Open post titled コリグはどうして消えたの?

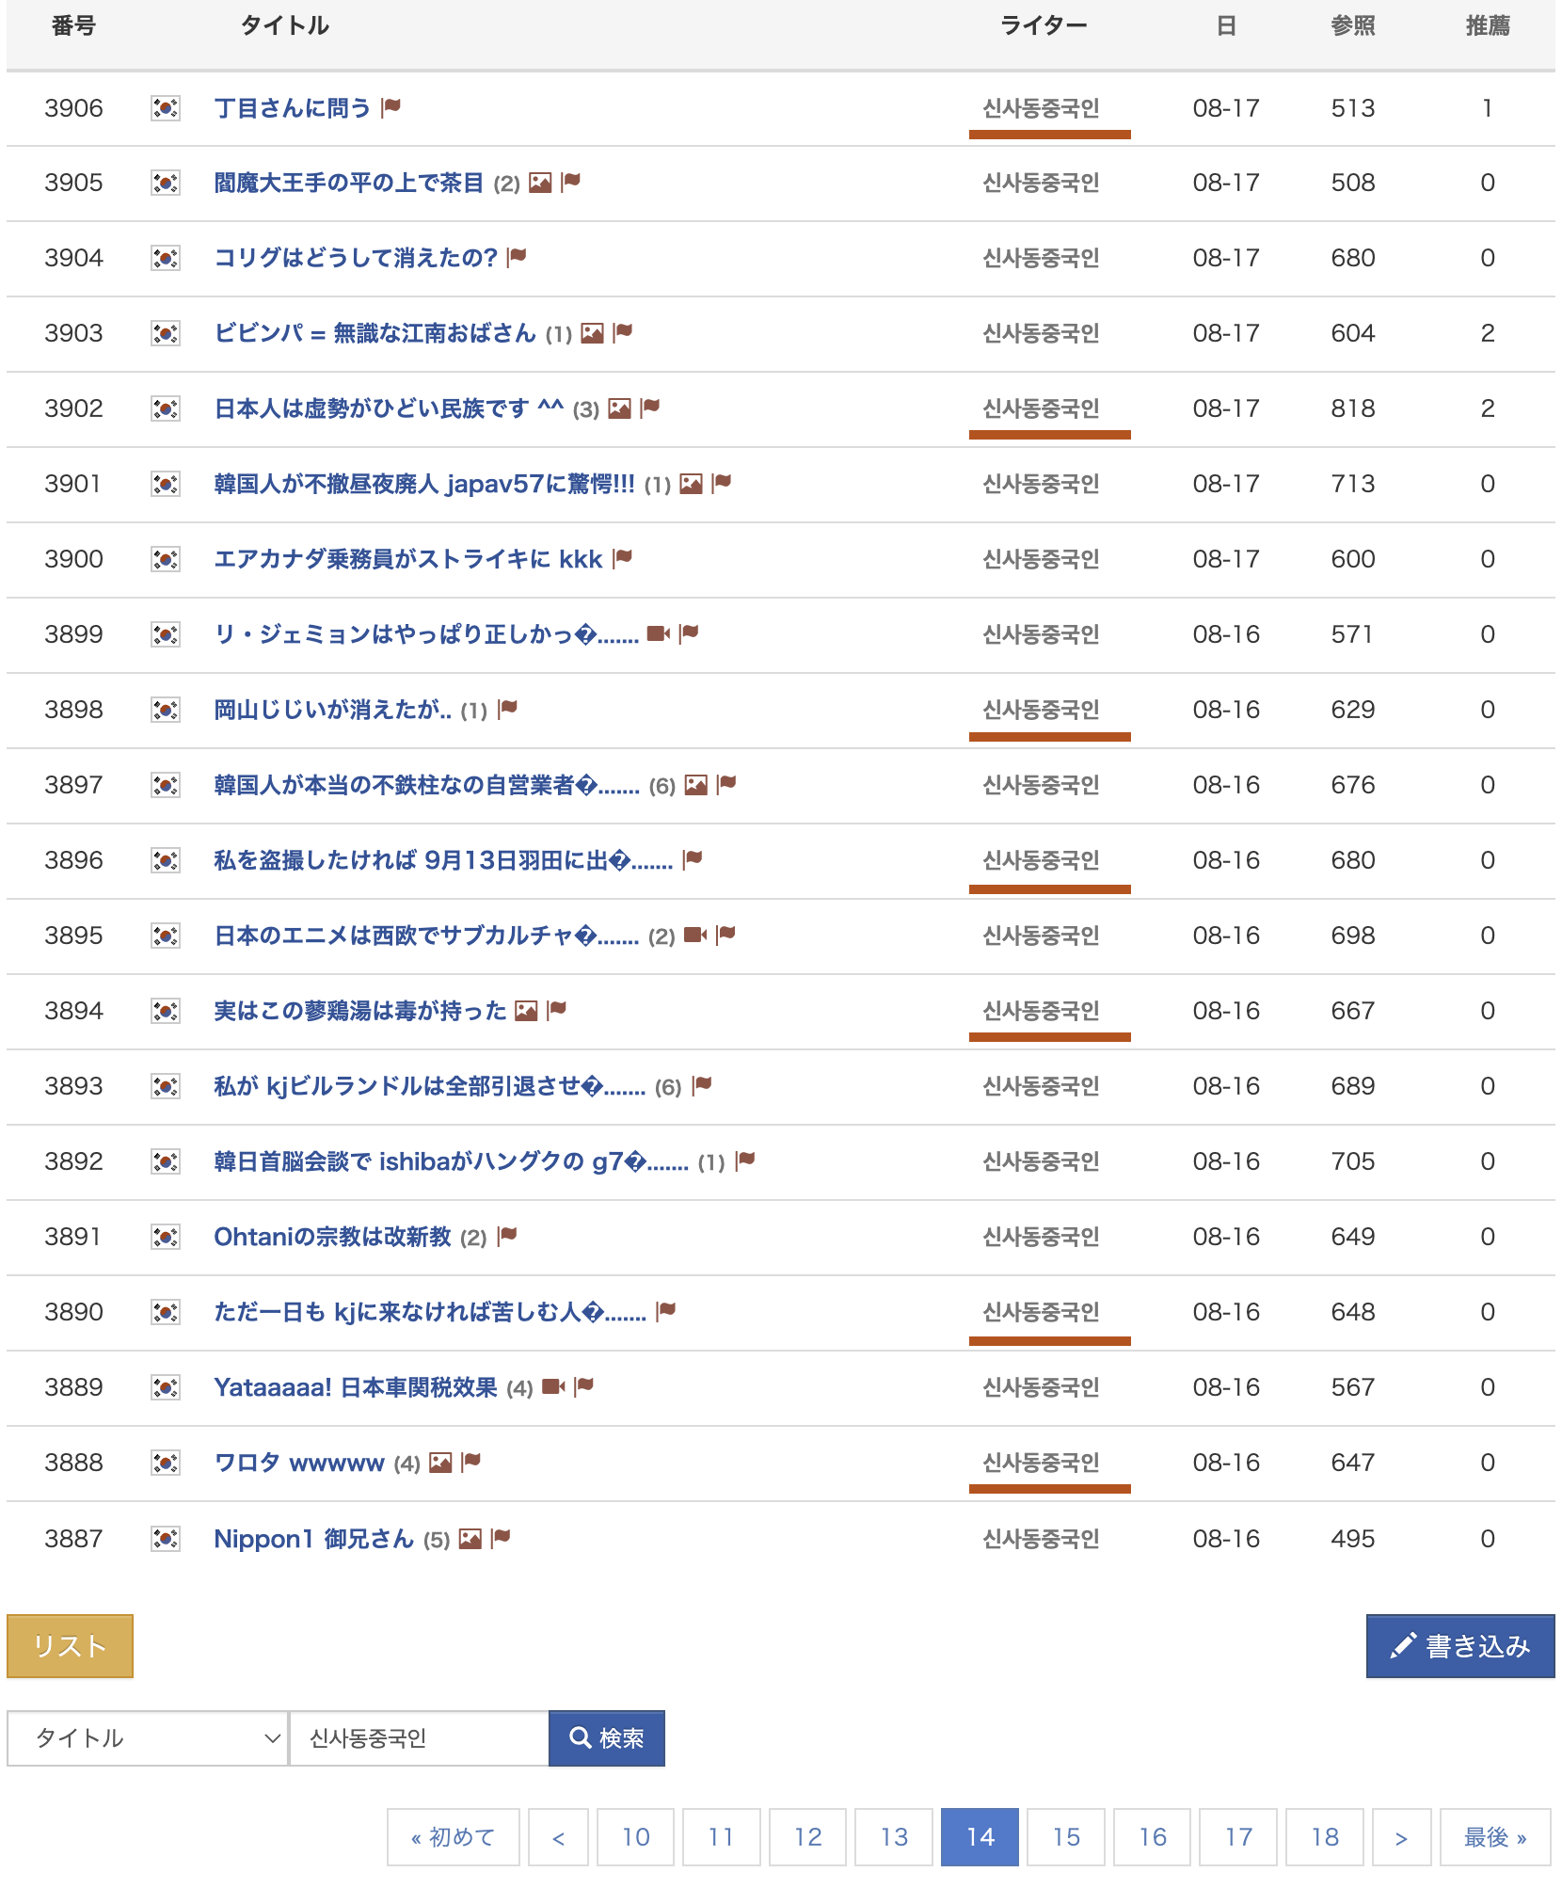[355, 258]
